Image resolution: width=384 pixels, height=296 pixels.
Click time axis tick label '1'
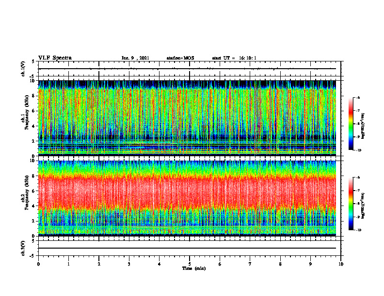coord(68,264)
